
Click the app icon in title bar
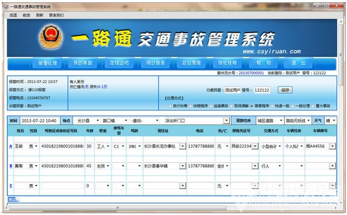coord(6,7)
